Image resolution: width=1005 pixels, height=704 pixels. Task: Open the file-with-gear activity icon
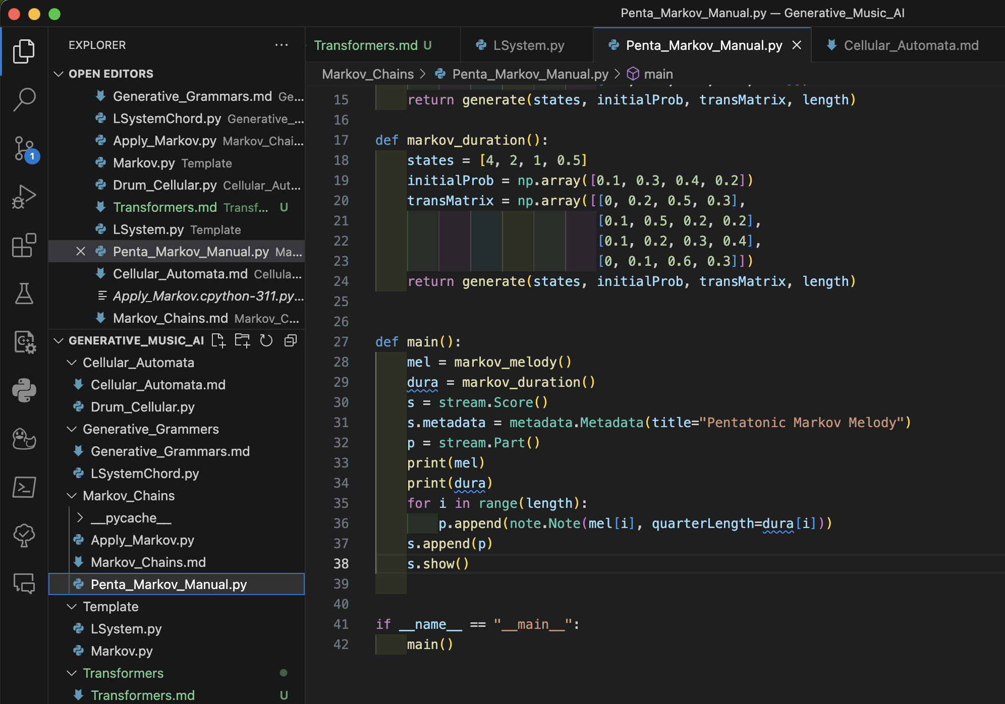24,342
